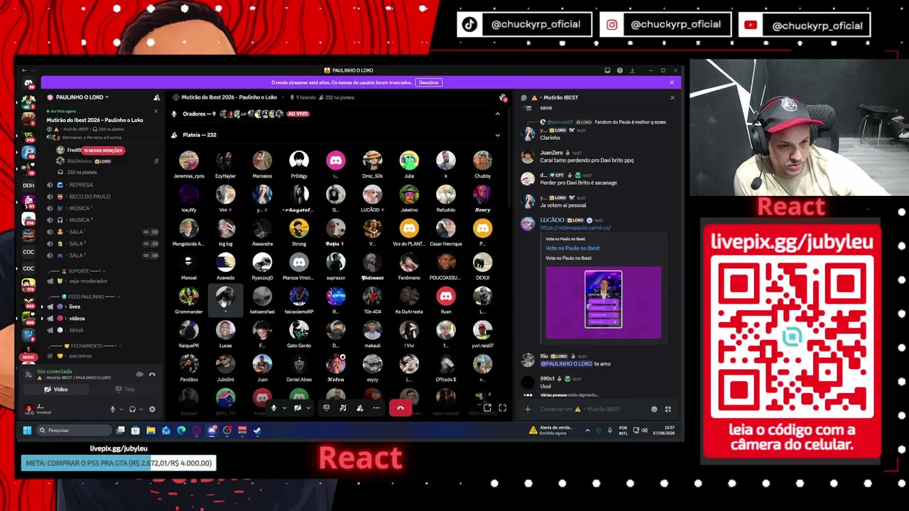Deafen audio with the headphones icon
The image size is (909, 511).
(x=132, y=410)
